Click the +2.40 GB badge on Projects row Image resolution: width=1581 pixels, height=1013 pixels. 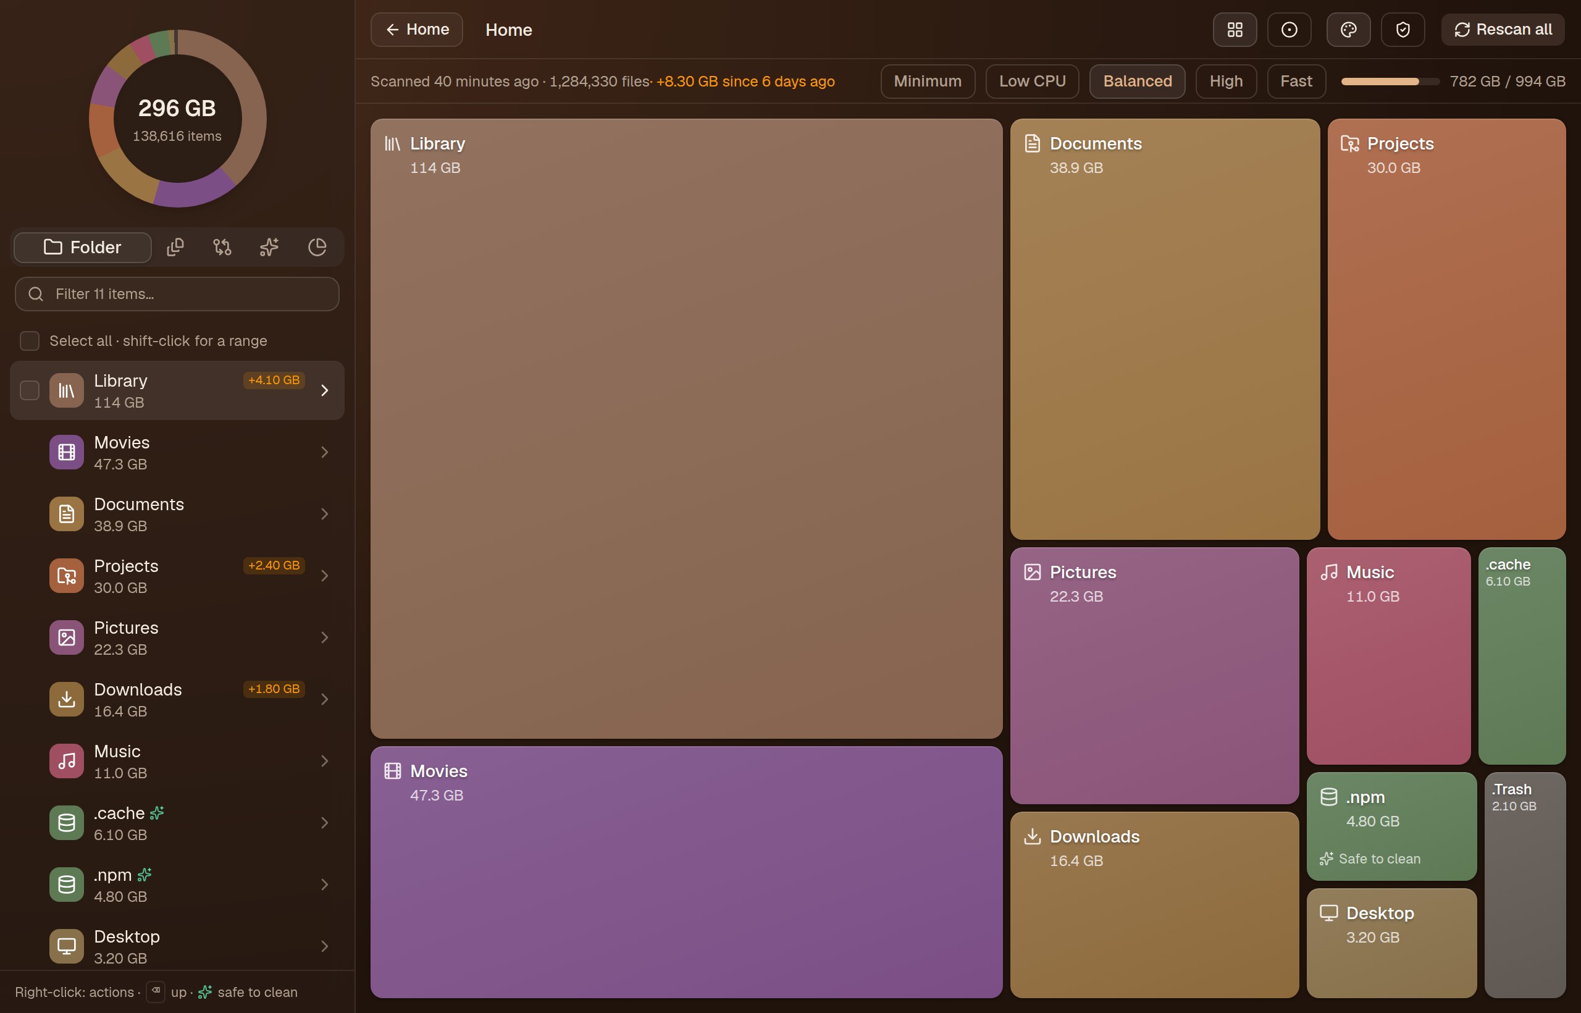(x=274, y=566)
